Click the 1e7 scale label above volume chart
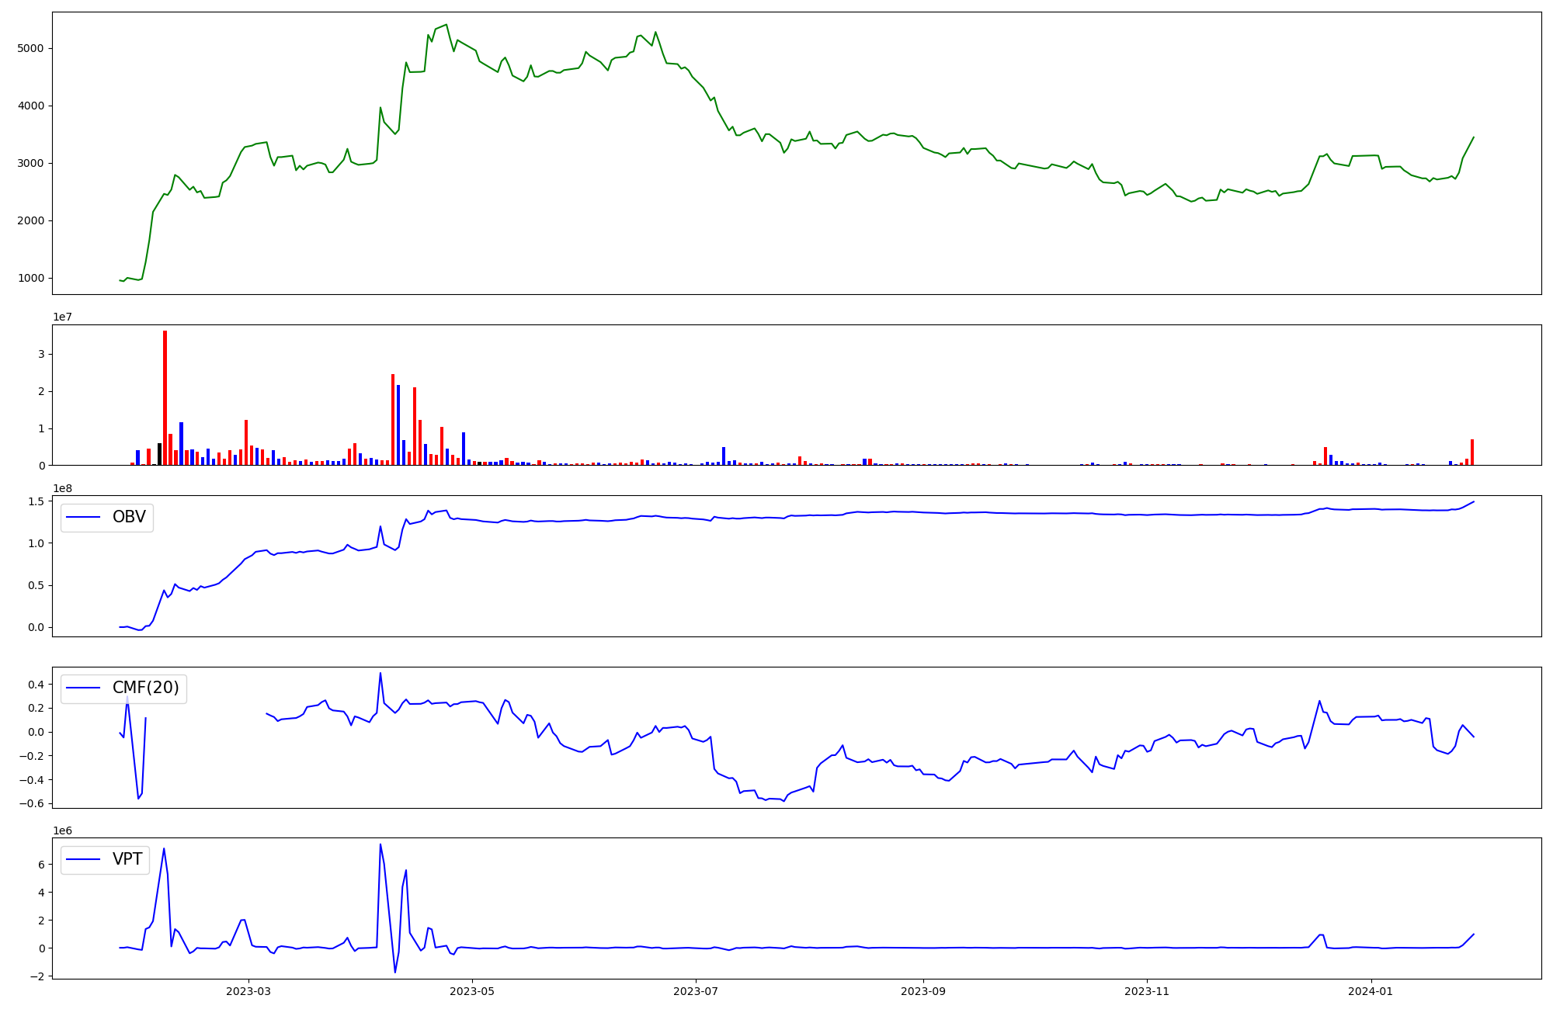 (63, 317)
